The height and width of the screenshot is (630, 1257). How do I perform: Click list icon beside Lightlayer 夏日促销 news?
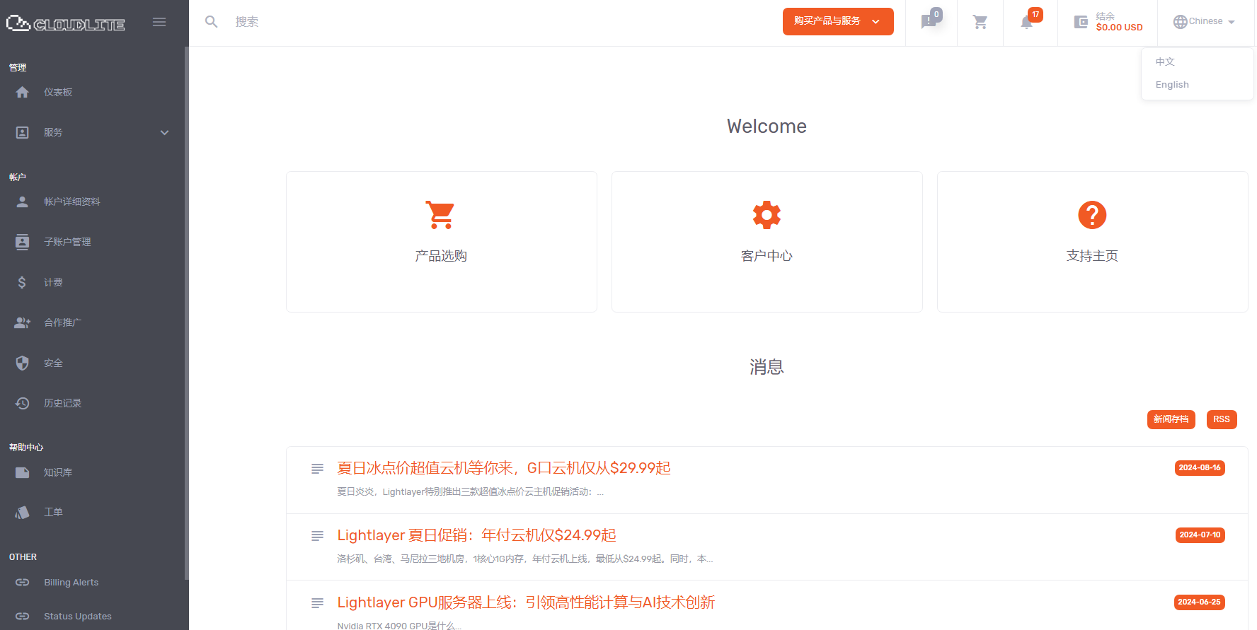pyautogui.click(x=318, y=536)
